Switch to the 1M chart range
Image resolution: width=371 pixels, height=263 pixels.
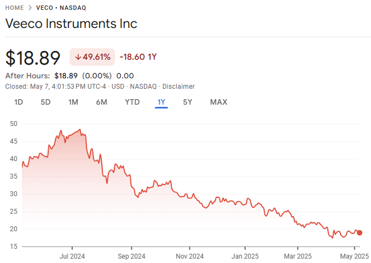(73, 102)
